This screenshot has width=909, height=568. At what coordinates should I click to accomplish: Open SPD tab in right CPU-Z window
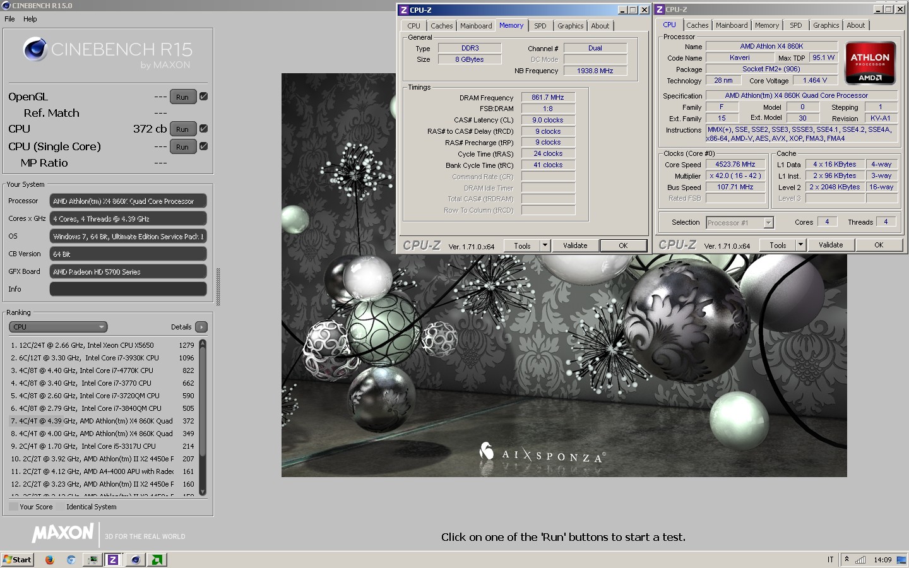pos(796,25)
